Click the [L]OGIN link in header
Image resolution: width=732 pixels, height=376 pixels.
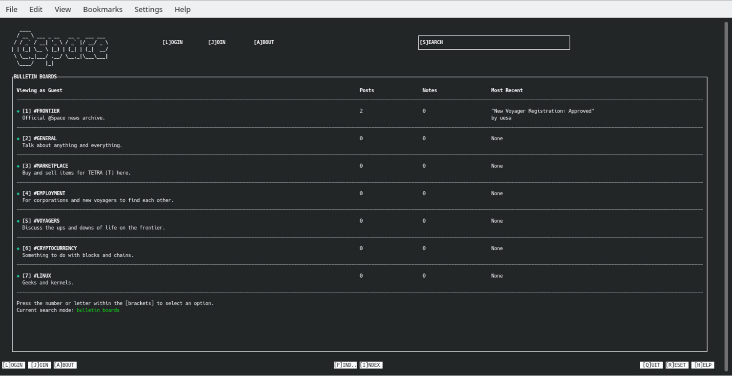pyautogui.click(x=172, y=42)
